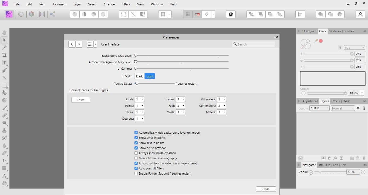
Task: Select the Mesh Warp tool
Action: pyautogui.click(x=4, y=184)
